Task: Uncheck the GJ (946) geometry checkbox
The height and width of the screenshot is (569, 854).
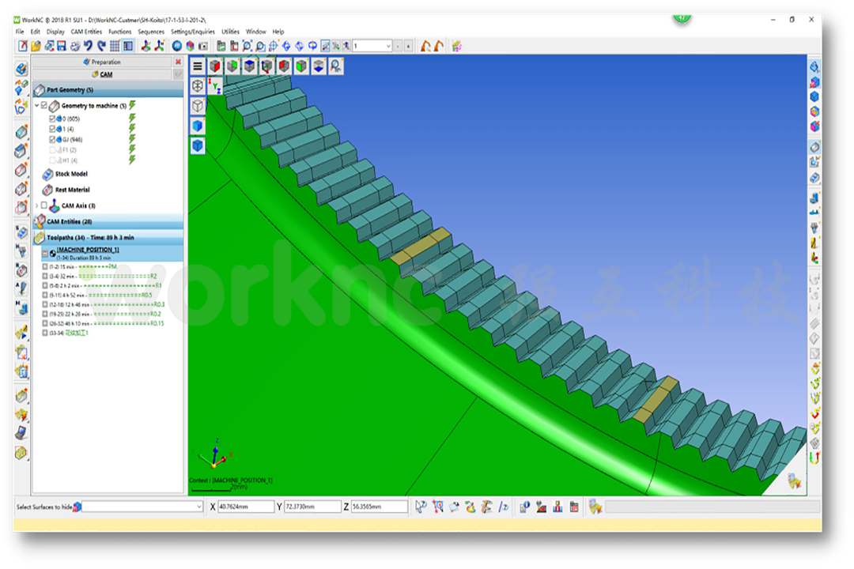Action: [52, 139]
